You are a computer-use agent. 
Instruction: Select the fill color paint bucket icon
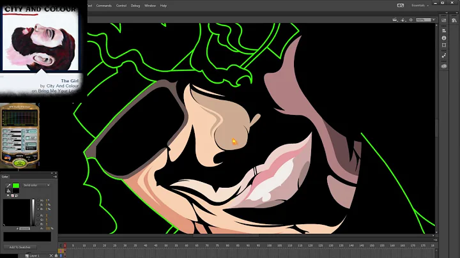click(8, 191)
